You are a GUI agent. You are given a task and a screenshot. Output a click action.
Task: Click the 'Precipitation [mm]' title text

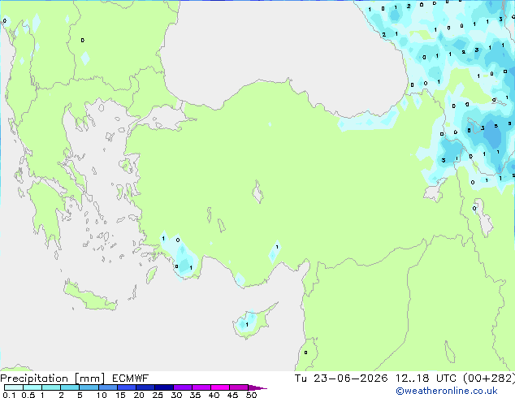(x=53, y=379)
